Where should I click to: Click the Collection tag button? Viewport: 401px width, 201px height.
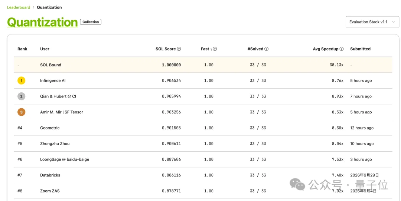pos(91,22)
